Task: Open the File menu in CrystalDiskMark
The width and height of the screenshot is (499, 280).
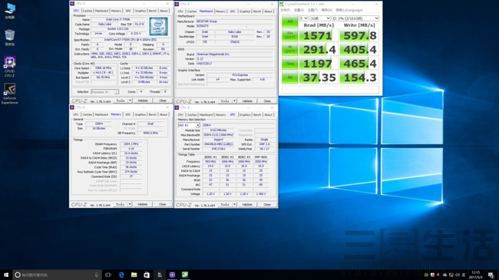Action: point(285,10)
